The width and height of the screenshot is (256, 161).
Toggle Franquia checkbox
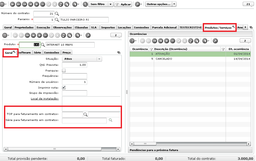point(64,70)
